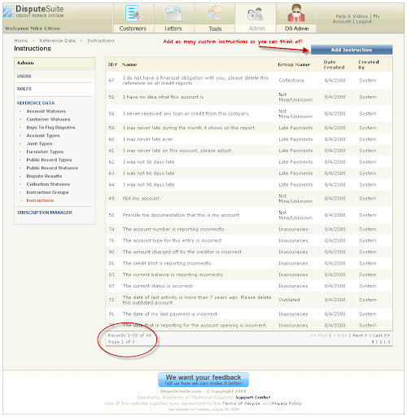Click 'Not my account' instruction row
Image resolution: width=407 pixels, height=417 pixels.
[x=141, y=199]
